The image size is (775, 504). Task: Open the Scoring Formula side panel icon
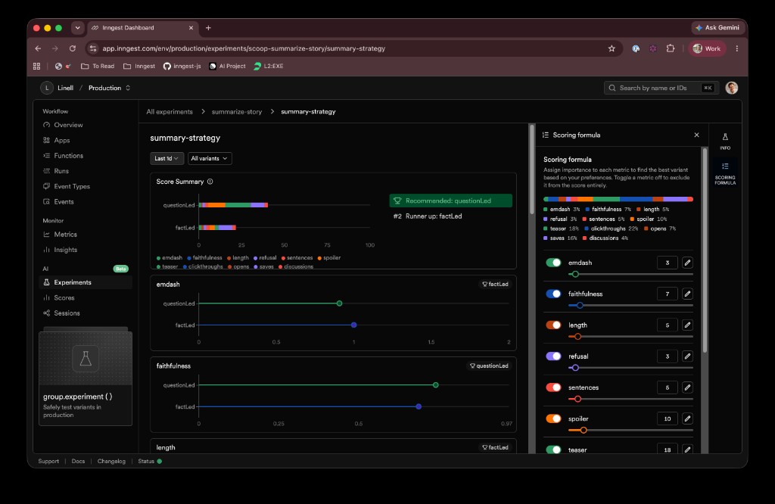725,173
